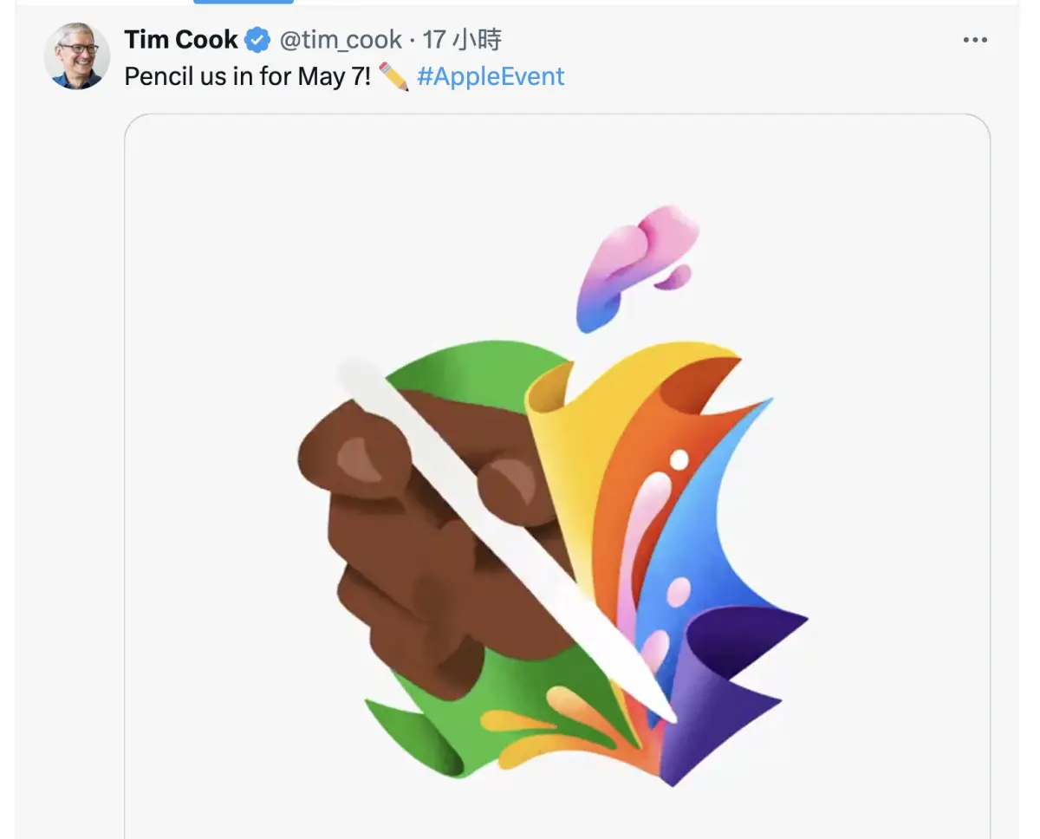
Task: Click Tim Cook's profile avatar photo
Action: (77, 56)
